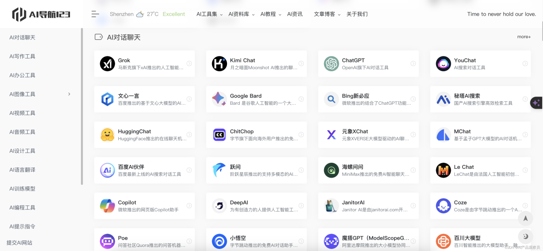The image size is (543, 251).
Task: Click the arrow on the ChatGPT card
Action: [x=413, y=64]
